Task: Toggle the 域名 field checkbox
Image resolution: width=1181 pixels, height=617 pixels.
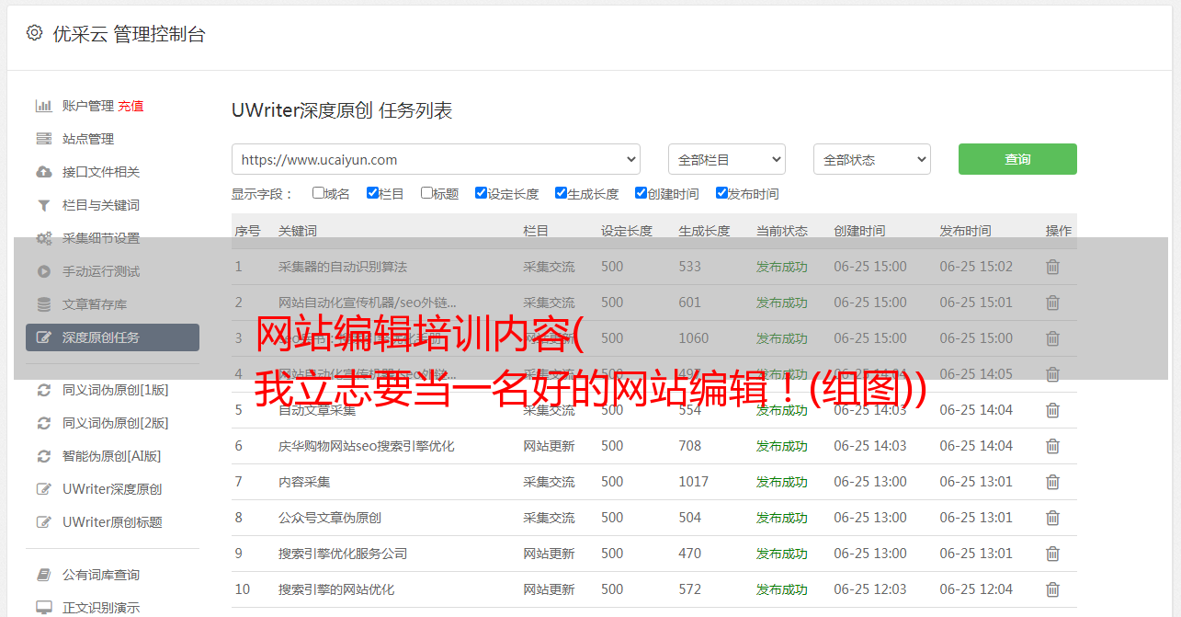Action: pyautogui.click(x=318, y=193)
